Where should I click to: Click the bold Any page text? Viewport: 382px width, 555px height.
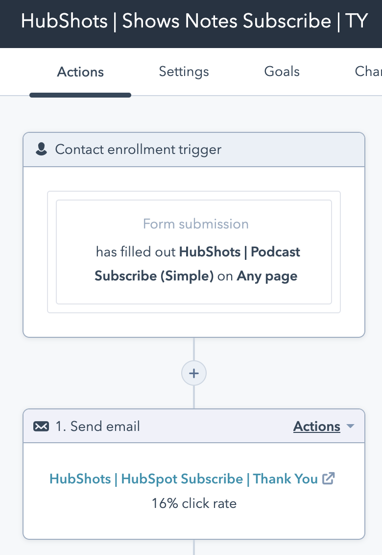267,276
